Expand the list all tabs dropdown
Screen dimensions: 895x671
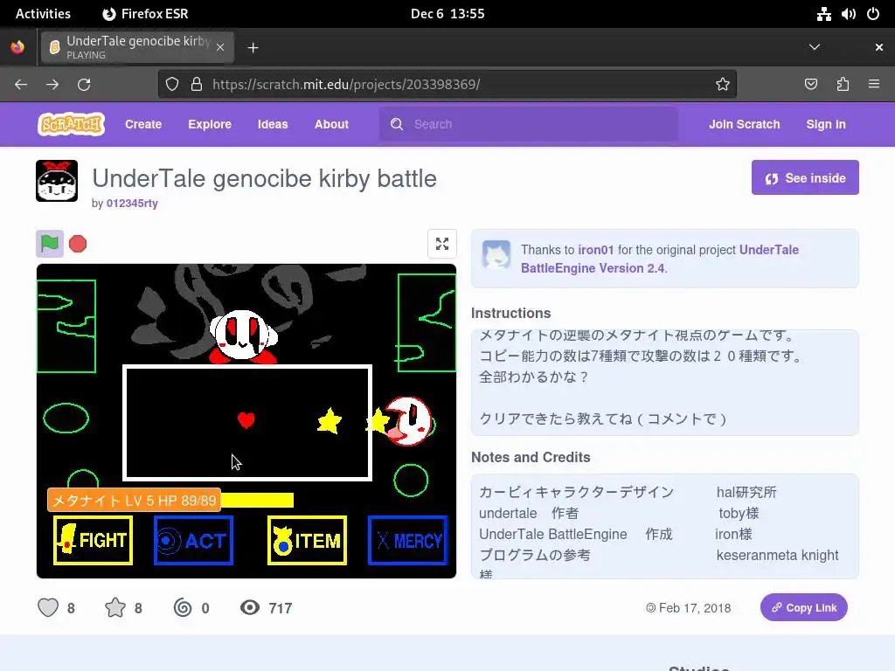[815, 47]
